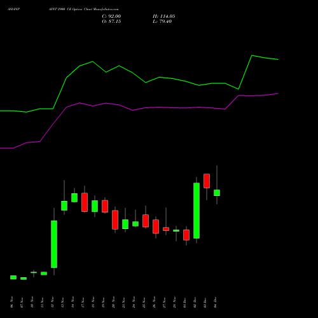Click the high price value H: 114.05

tap(164, 17)
